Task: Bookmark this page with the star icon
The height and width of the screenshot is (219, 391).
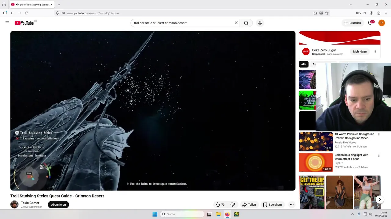Action: click(327, 13)
